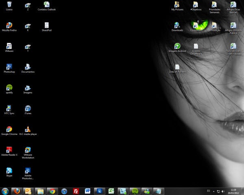Open the Windows Start menu orb
Image resolution: width=244 pixels, height=195 pixels.
tap(5, 191)
